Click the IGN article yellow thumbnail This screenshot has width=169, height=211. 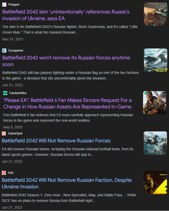(155, 182)
